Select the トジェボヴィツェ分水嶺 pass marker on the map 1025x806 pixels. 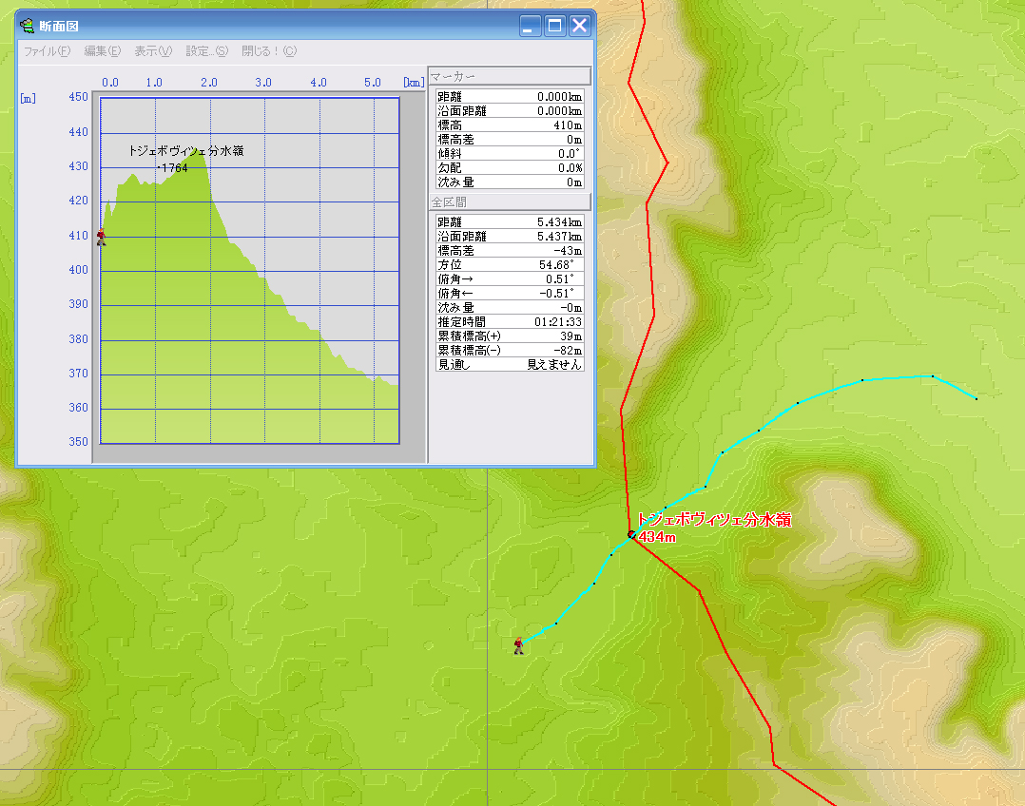(x=631, y=535)
